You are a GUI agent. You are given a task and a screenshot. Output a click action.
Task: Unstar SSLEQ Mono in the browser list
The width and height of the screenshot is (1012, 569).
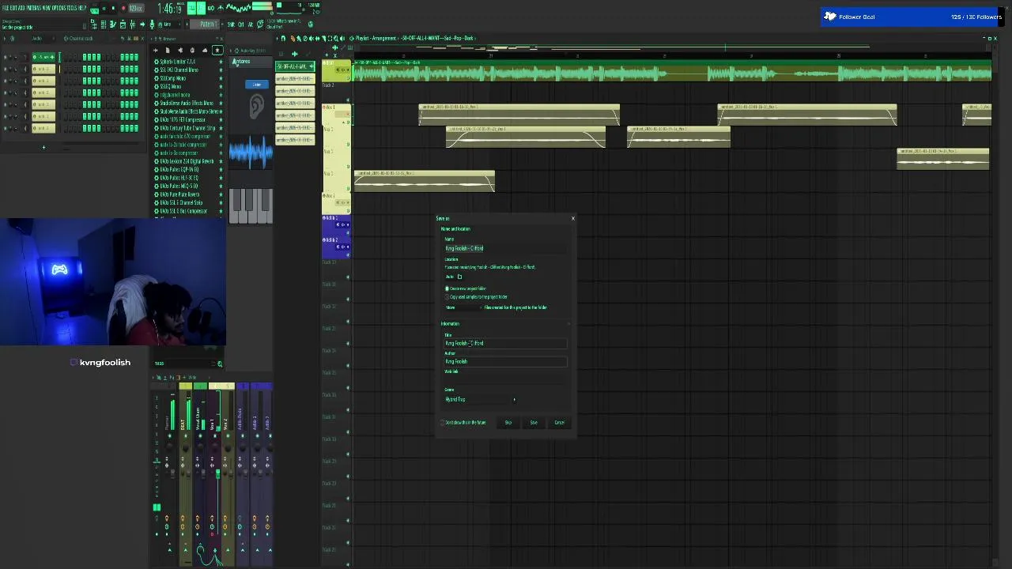221,87
